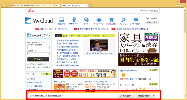
Task: Open the address bar dropdown arrow
Action: click(56, 5)
